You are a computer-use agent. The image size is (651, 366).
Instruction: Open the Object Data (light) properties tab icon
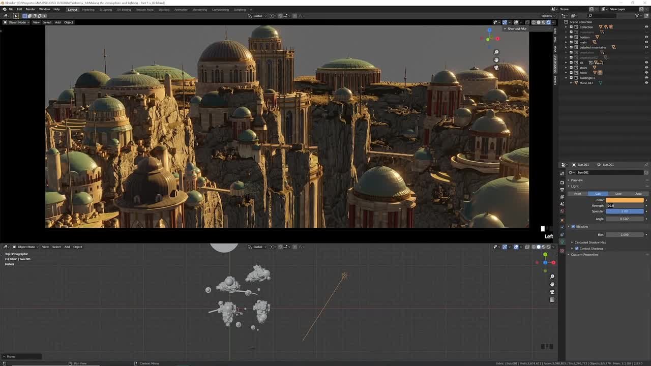[x=562, y=241]
